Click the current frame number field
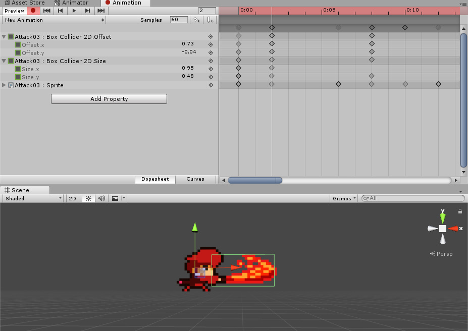468x331 pixels. 207,11
